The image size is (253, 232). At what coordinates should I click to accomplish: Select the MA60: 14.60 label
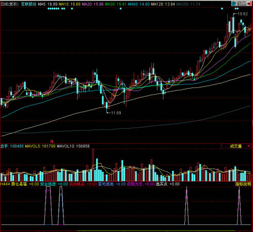click(139, 4)
